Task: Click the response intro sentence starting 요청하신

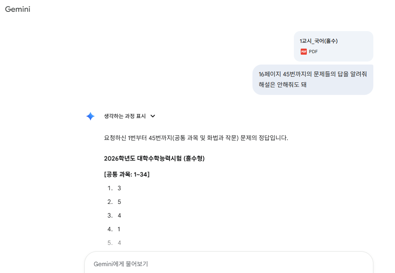Action: pyautogui.click(x=196, y=138)
